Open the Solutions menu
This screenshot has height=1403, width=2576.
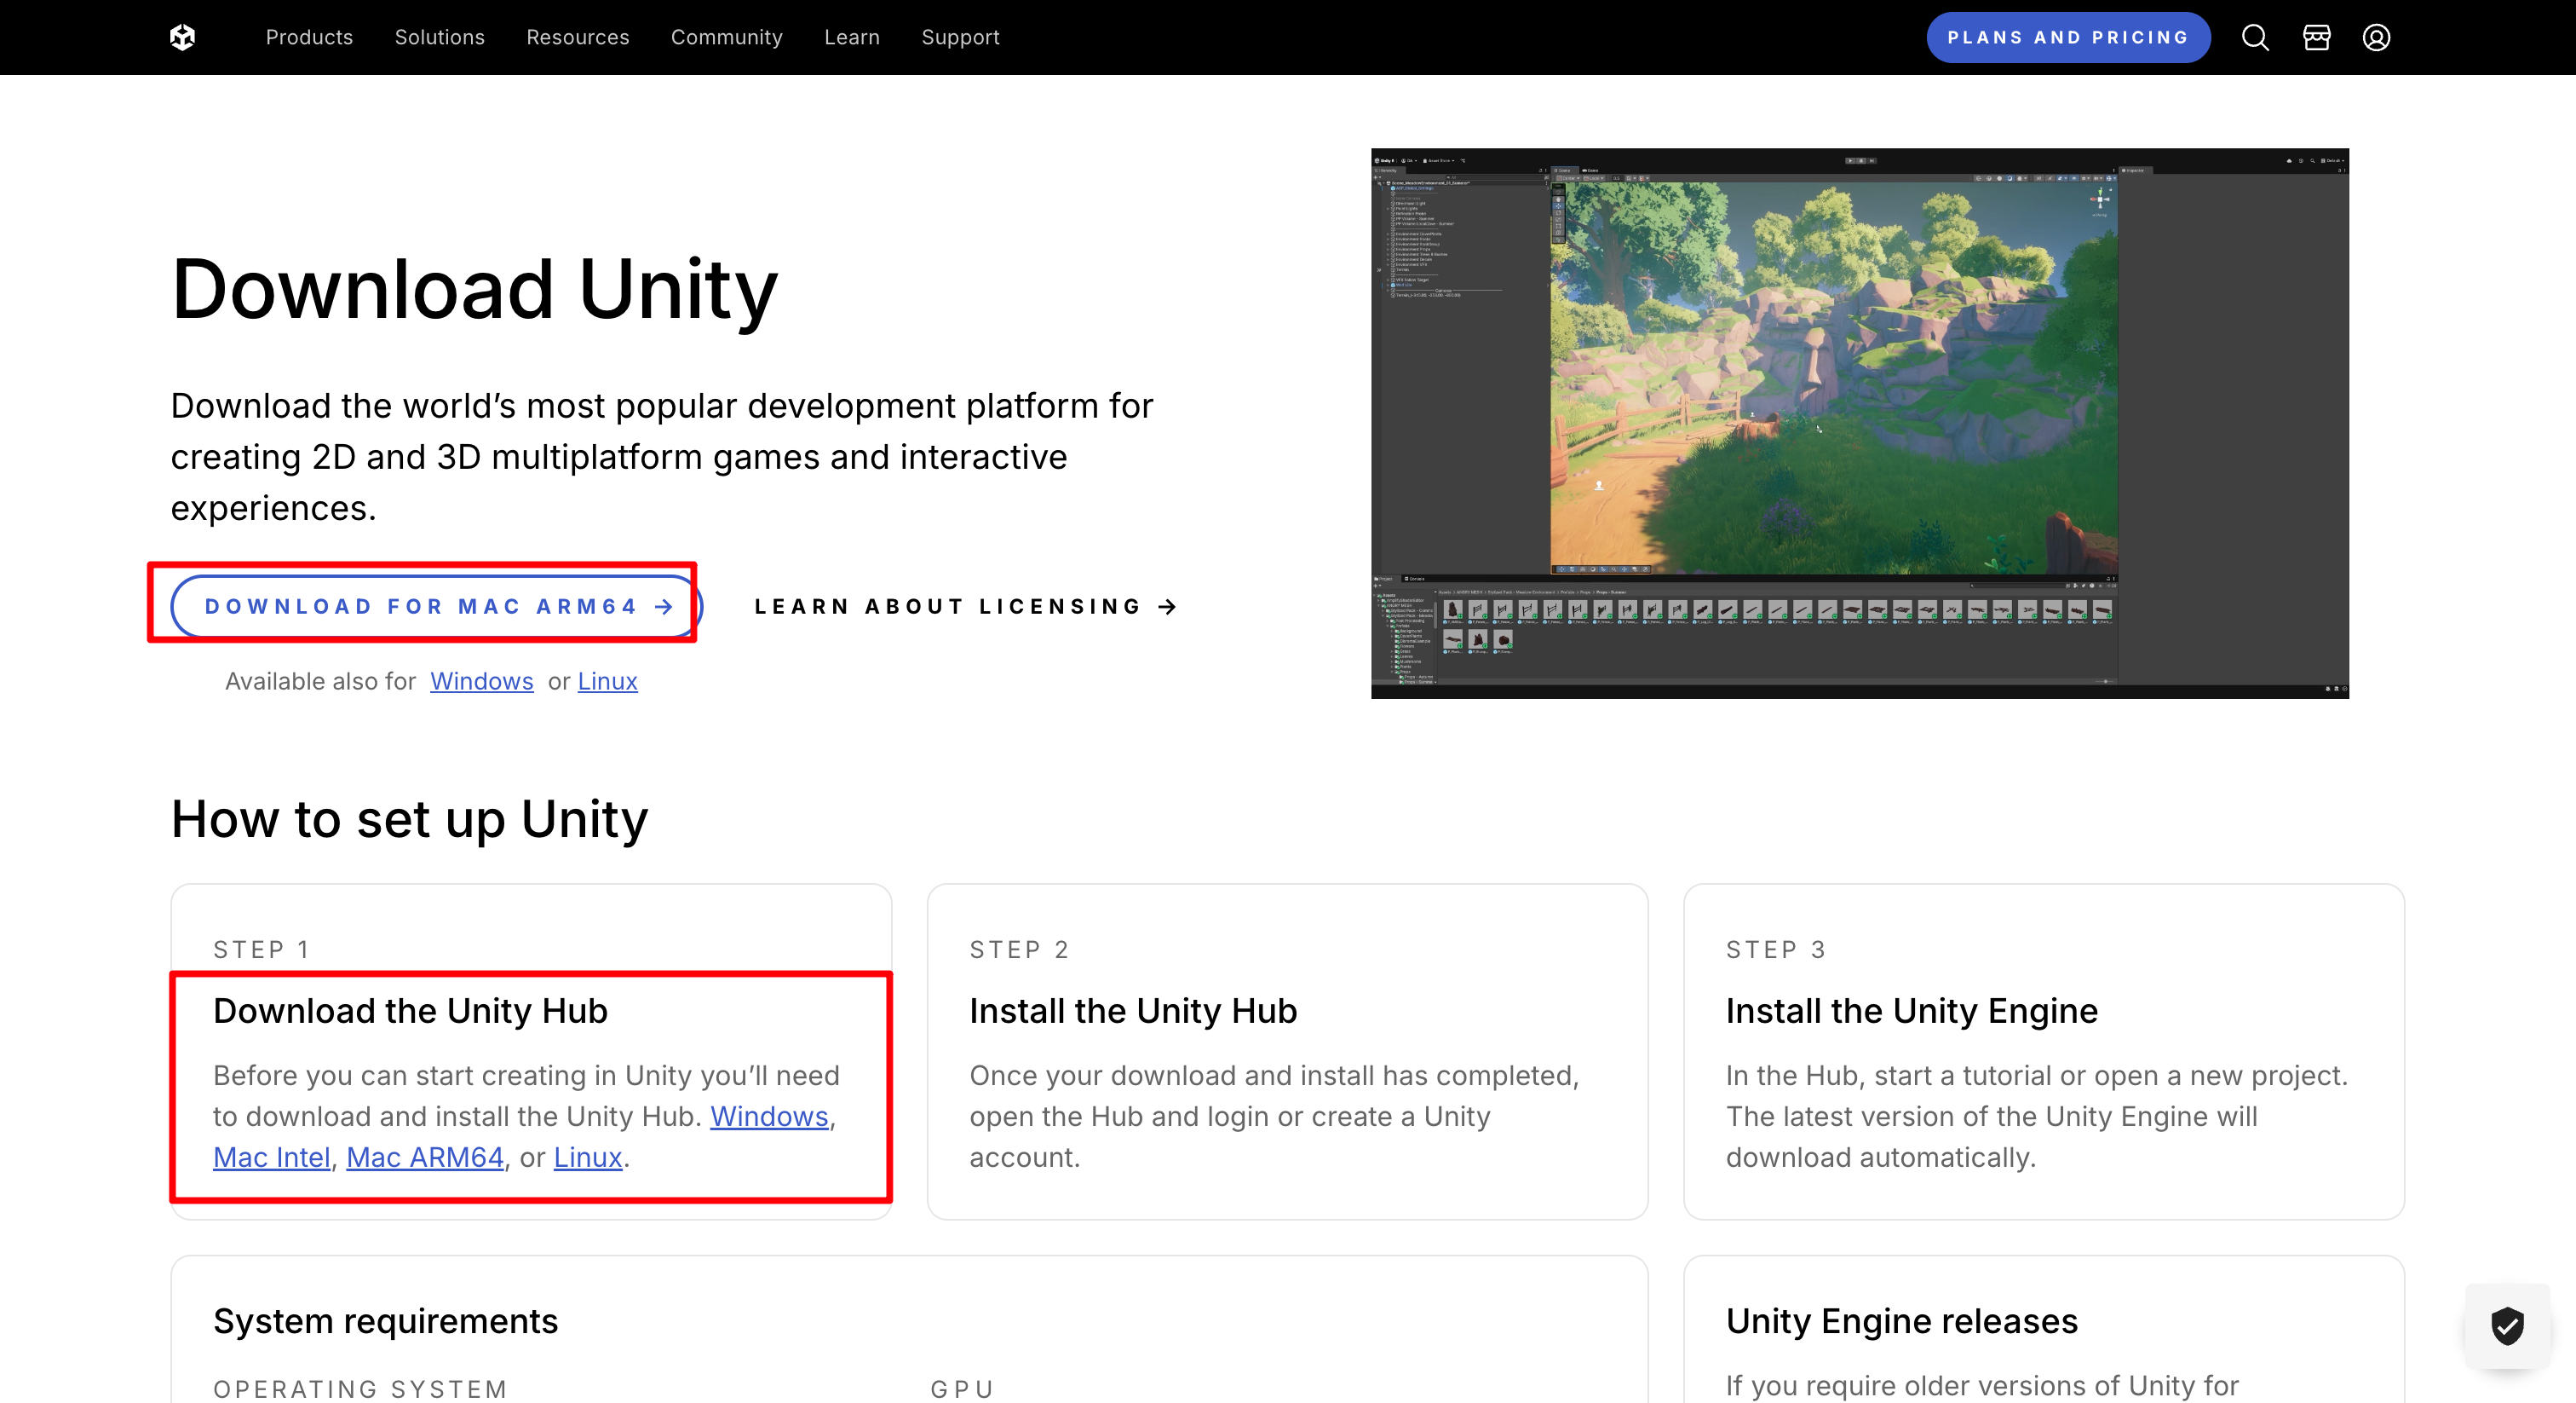[x=439, y=37]
